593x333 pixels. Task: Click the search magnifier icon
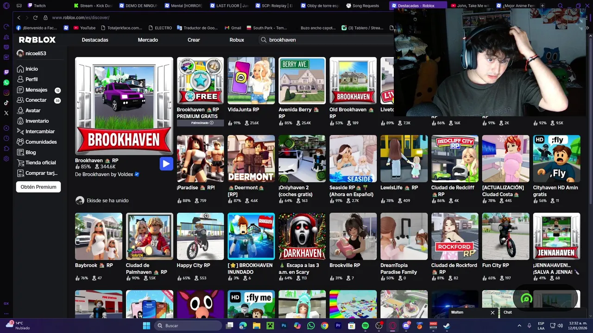click(264, 40)
